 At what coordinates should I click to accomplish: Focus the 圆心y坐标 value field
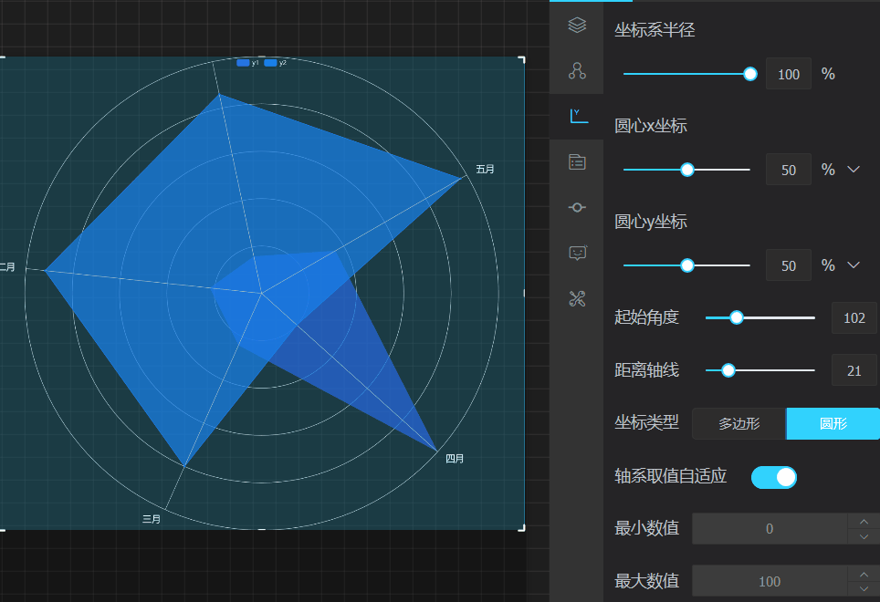789,265
